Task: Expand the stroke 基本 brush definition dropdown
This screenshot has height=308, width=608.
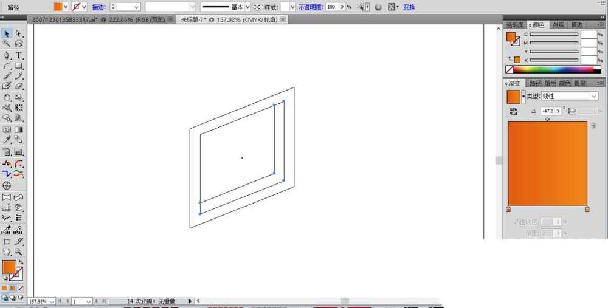Action: click(x=247, y=7)
